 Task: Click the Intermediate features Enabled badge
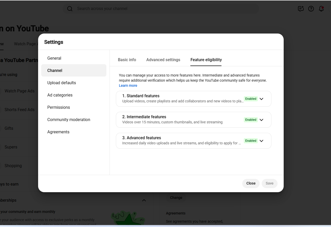point(251,120)
